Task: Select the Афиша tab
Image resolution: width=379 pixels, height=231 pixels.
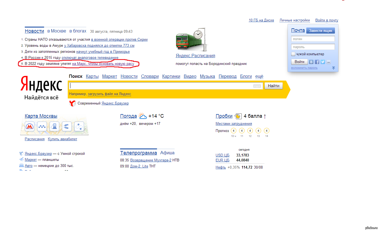Action: click(x=167, y=153)
